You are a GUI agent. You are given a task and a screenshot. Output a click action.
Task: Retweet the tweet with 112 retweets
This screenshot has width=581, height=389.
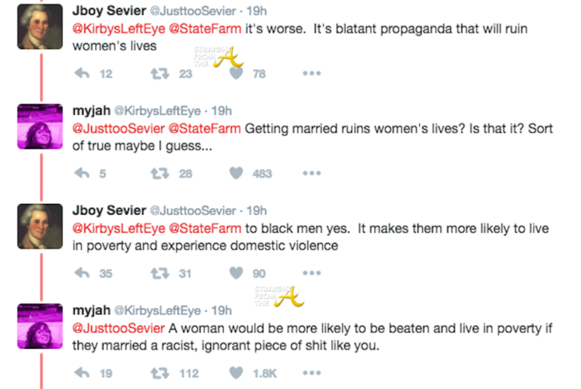[x=160, y=373]
